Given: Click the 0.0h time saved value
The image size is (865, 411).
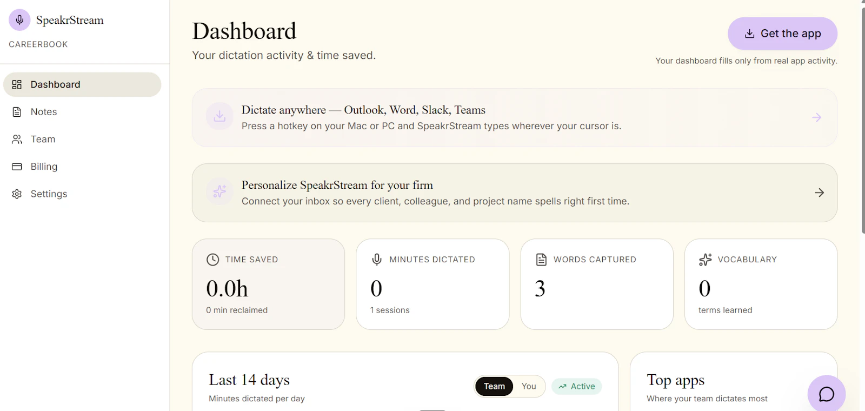Looking at the screenshot, I should (x=227, y=288).
